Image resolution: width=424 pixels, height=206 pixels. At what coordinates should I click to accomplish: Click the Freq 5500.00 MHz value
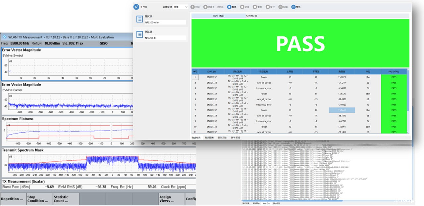(20, 43)
